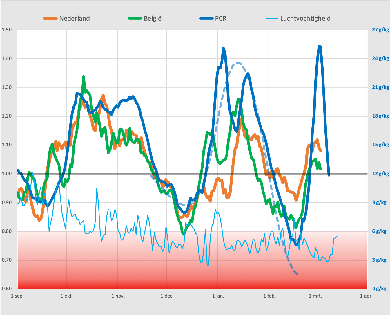Click the 0.60 left axis label
The height and width of the screenshot is (315, 390).
pos(7,289)
